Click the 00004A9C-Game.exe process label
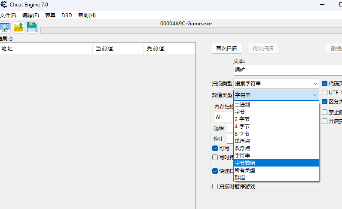The width and height of the screenshot is (342, 209). coord(186,24)
